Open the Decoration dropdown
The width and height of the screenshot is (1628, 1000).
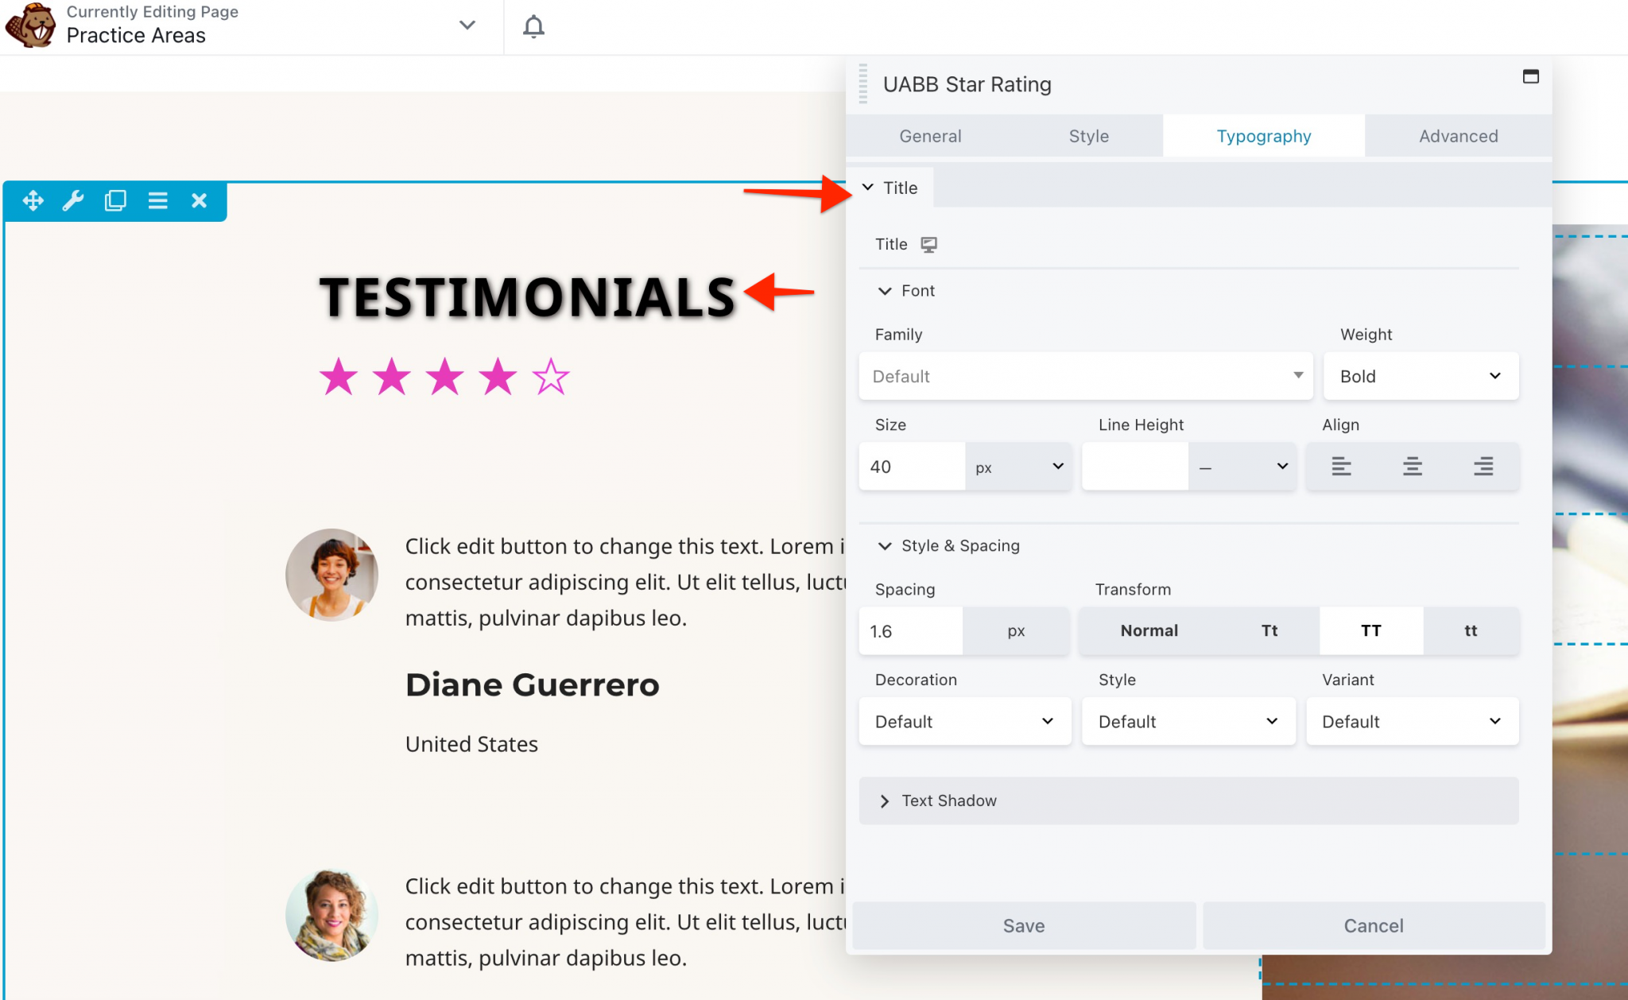pos(964,721)
